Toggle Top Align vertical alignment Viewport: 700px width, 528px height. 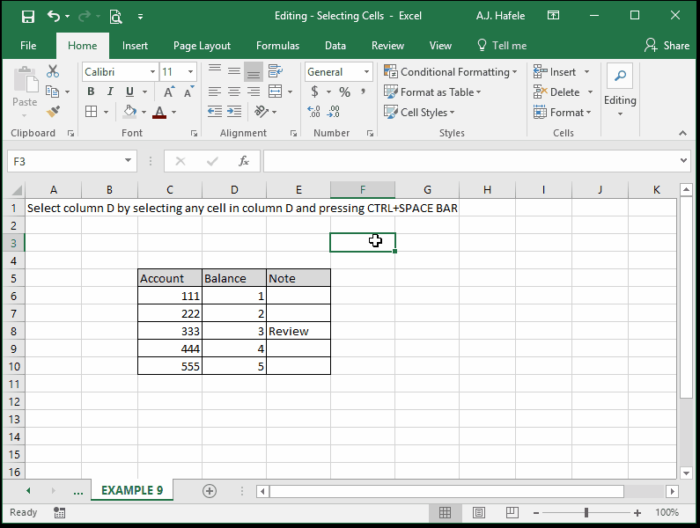click(215, 70)
